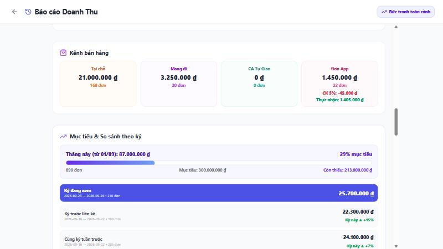Click the 3.250.000 đ amount

pos(178,77)
